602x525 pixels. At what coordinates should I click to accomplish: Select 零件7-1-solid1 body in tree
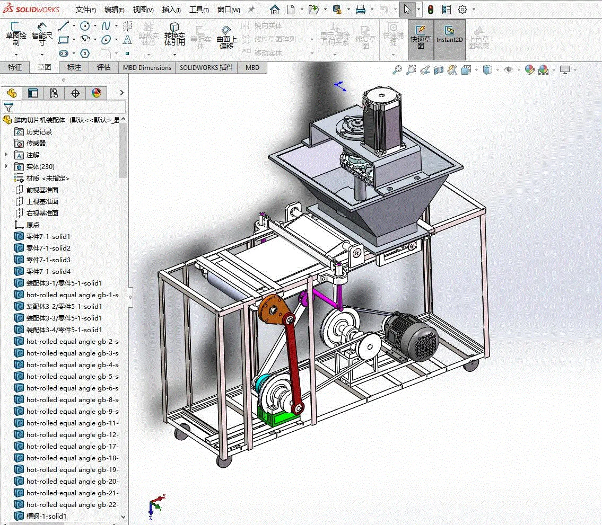pyautogui.click(x=48, y=237)
